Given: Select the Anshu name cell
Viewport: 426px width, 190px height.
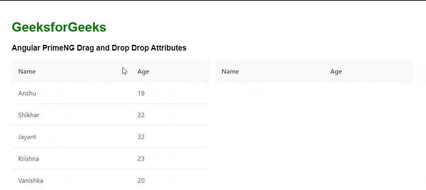Looking at the screenshot, I should [x=27, y=93].
